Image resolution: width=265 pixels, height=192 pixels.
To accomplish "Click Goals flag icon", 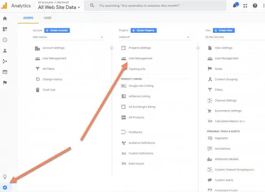I will [x=210, y=69].
